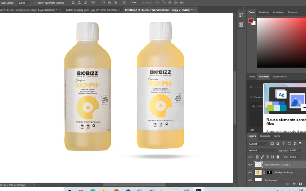This screenshot has height=191, width=306.
Task: Click the horizontal canvas scrollbar
Action: 134,185
